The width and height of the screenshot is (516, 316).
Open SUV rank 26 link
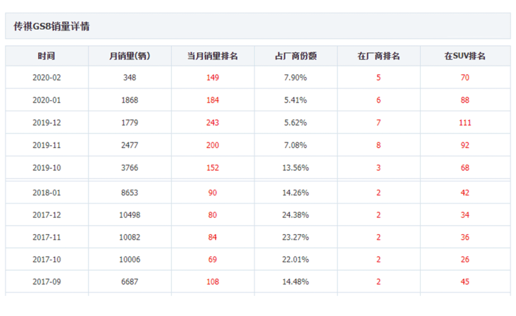click(x=465, y=260)
